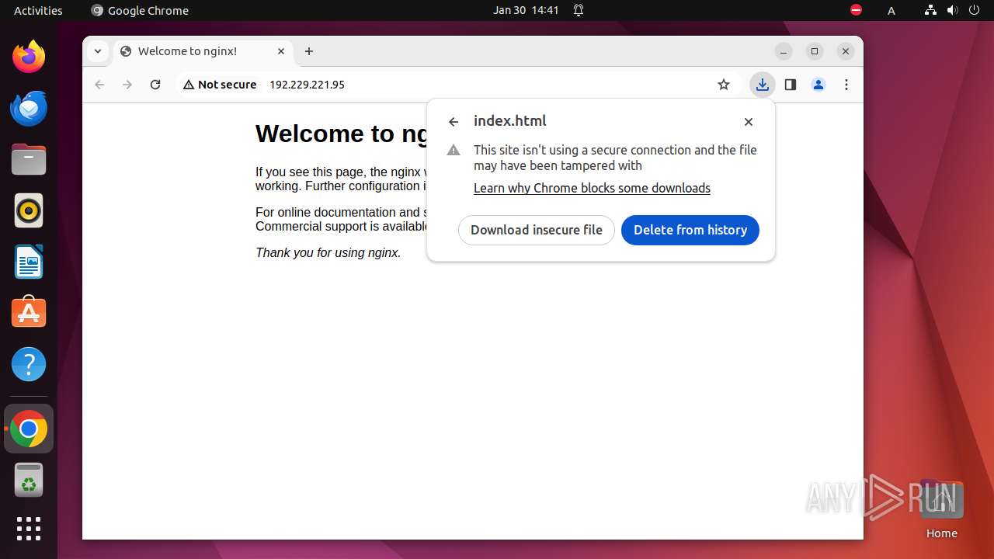Open a new tab
The width and height of the screenshot is (994, 559).
tap(309, 51)
